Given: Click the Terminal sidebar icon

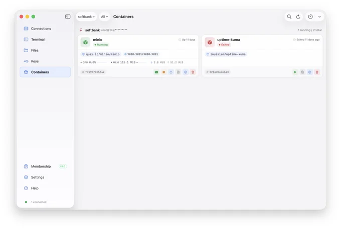Looking at the screenshot, I should point(26,39).
